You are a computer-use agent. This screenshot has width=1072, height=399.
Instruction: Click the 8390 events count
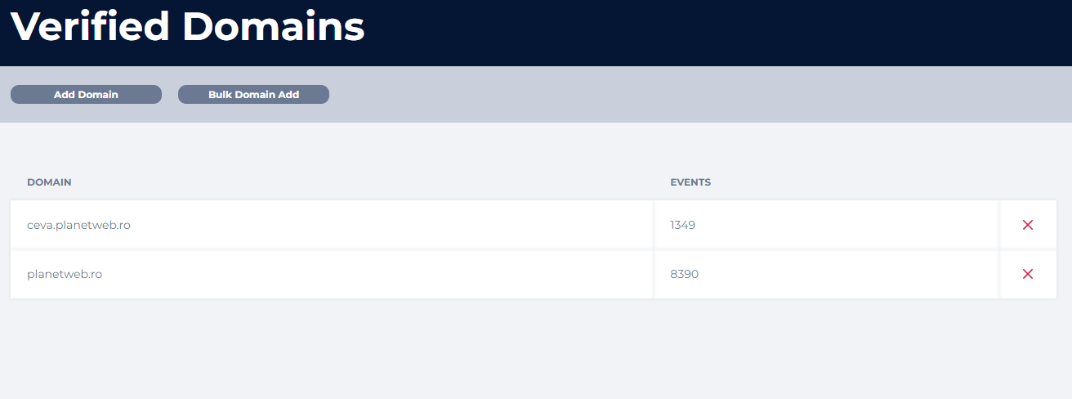click(684, 274)
